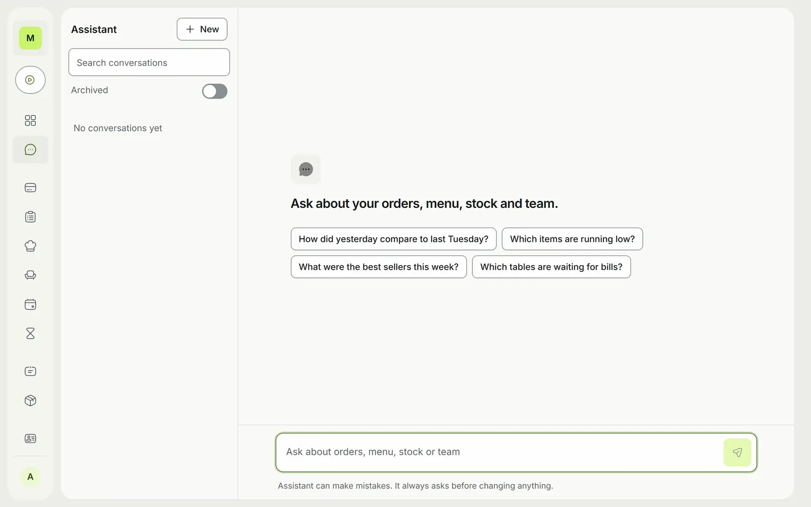Open the payment card icon in sidebar
The width and height of the screenshot is (811, 507).
30,188
